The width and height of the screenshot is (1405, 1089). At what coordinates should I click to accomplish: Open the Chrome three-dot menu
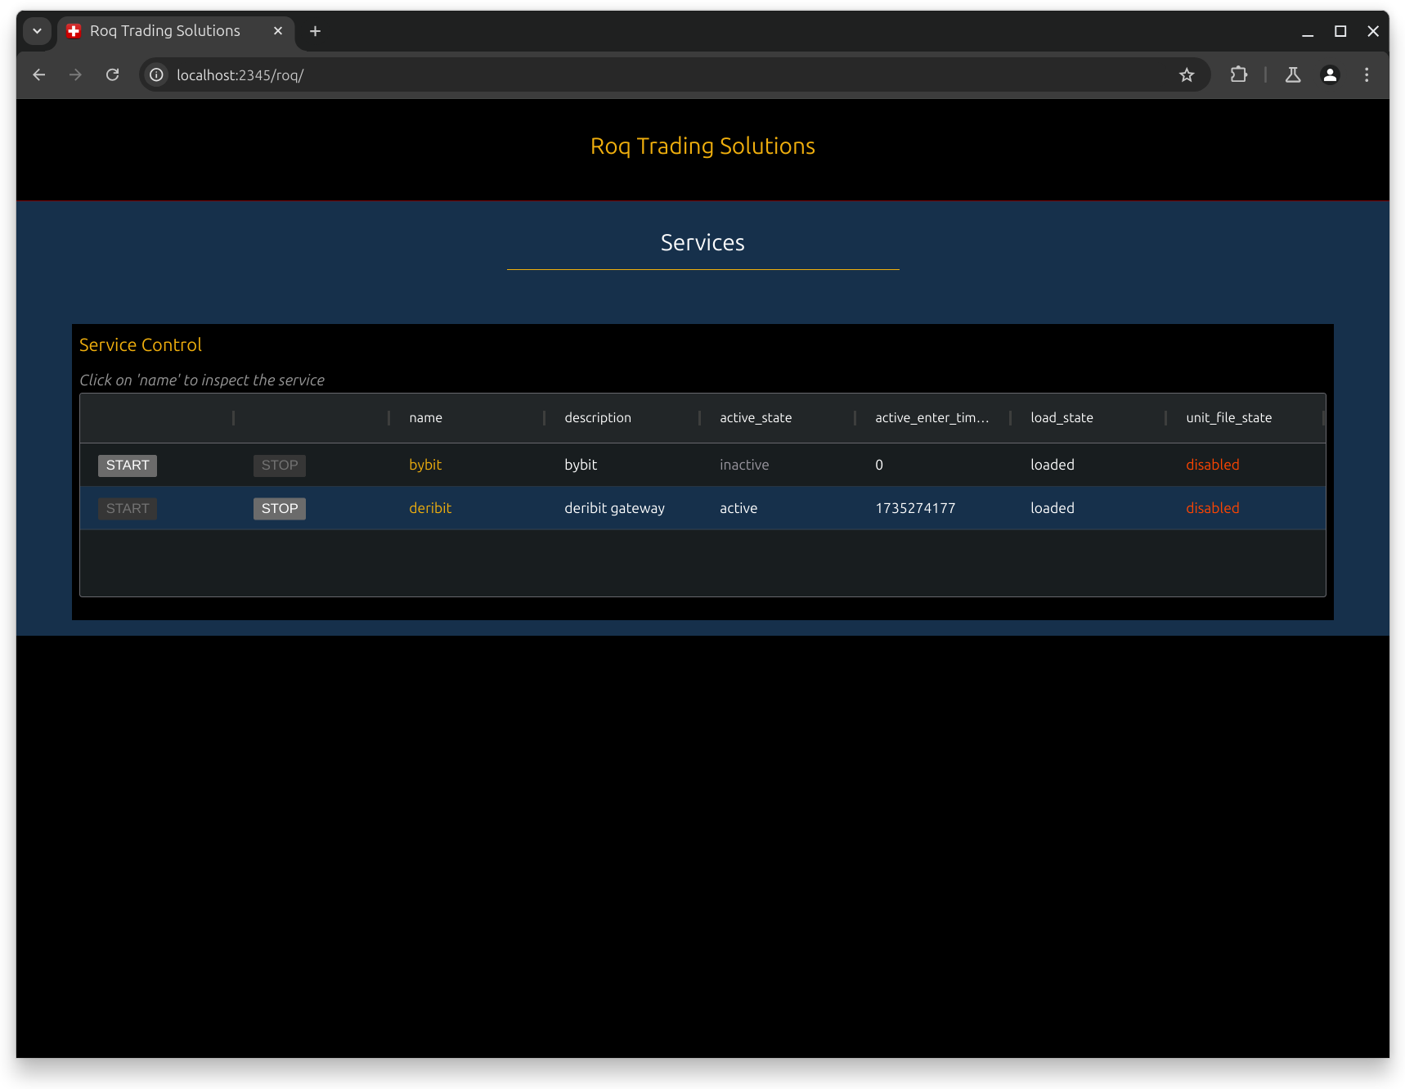pyautogui.click(x=1367, y=75)
